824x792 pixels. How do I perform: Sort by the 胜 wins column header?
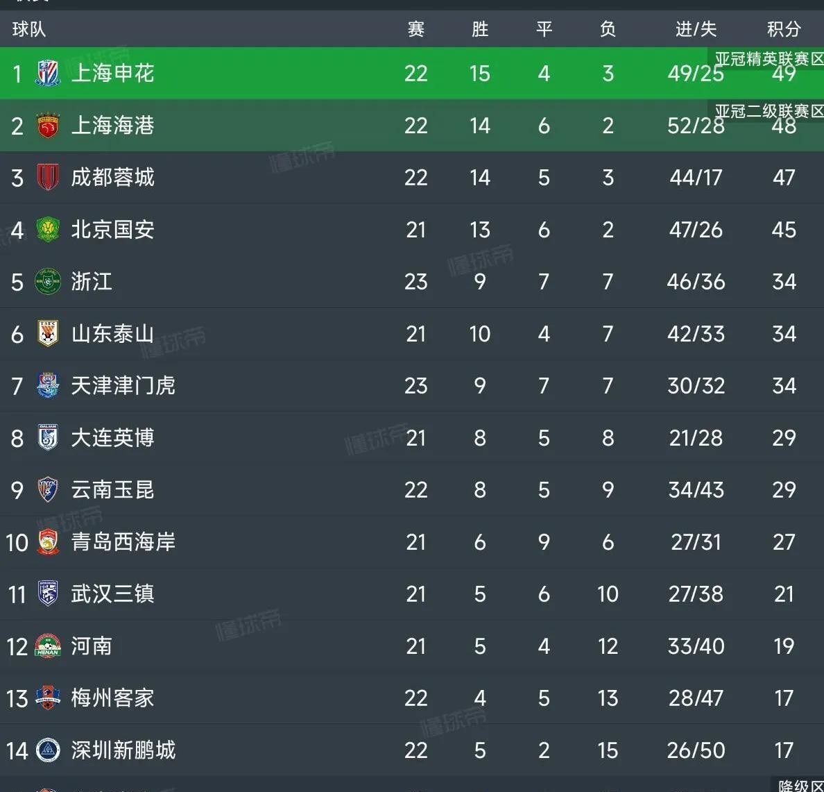click(480, 29)
